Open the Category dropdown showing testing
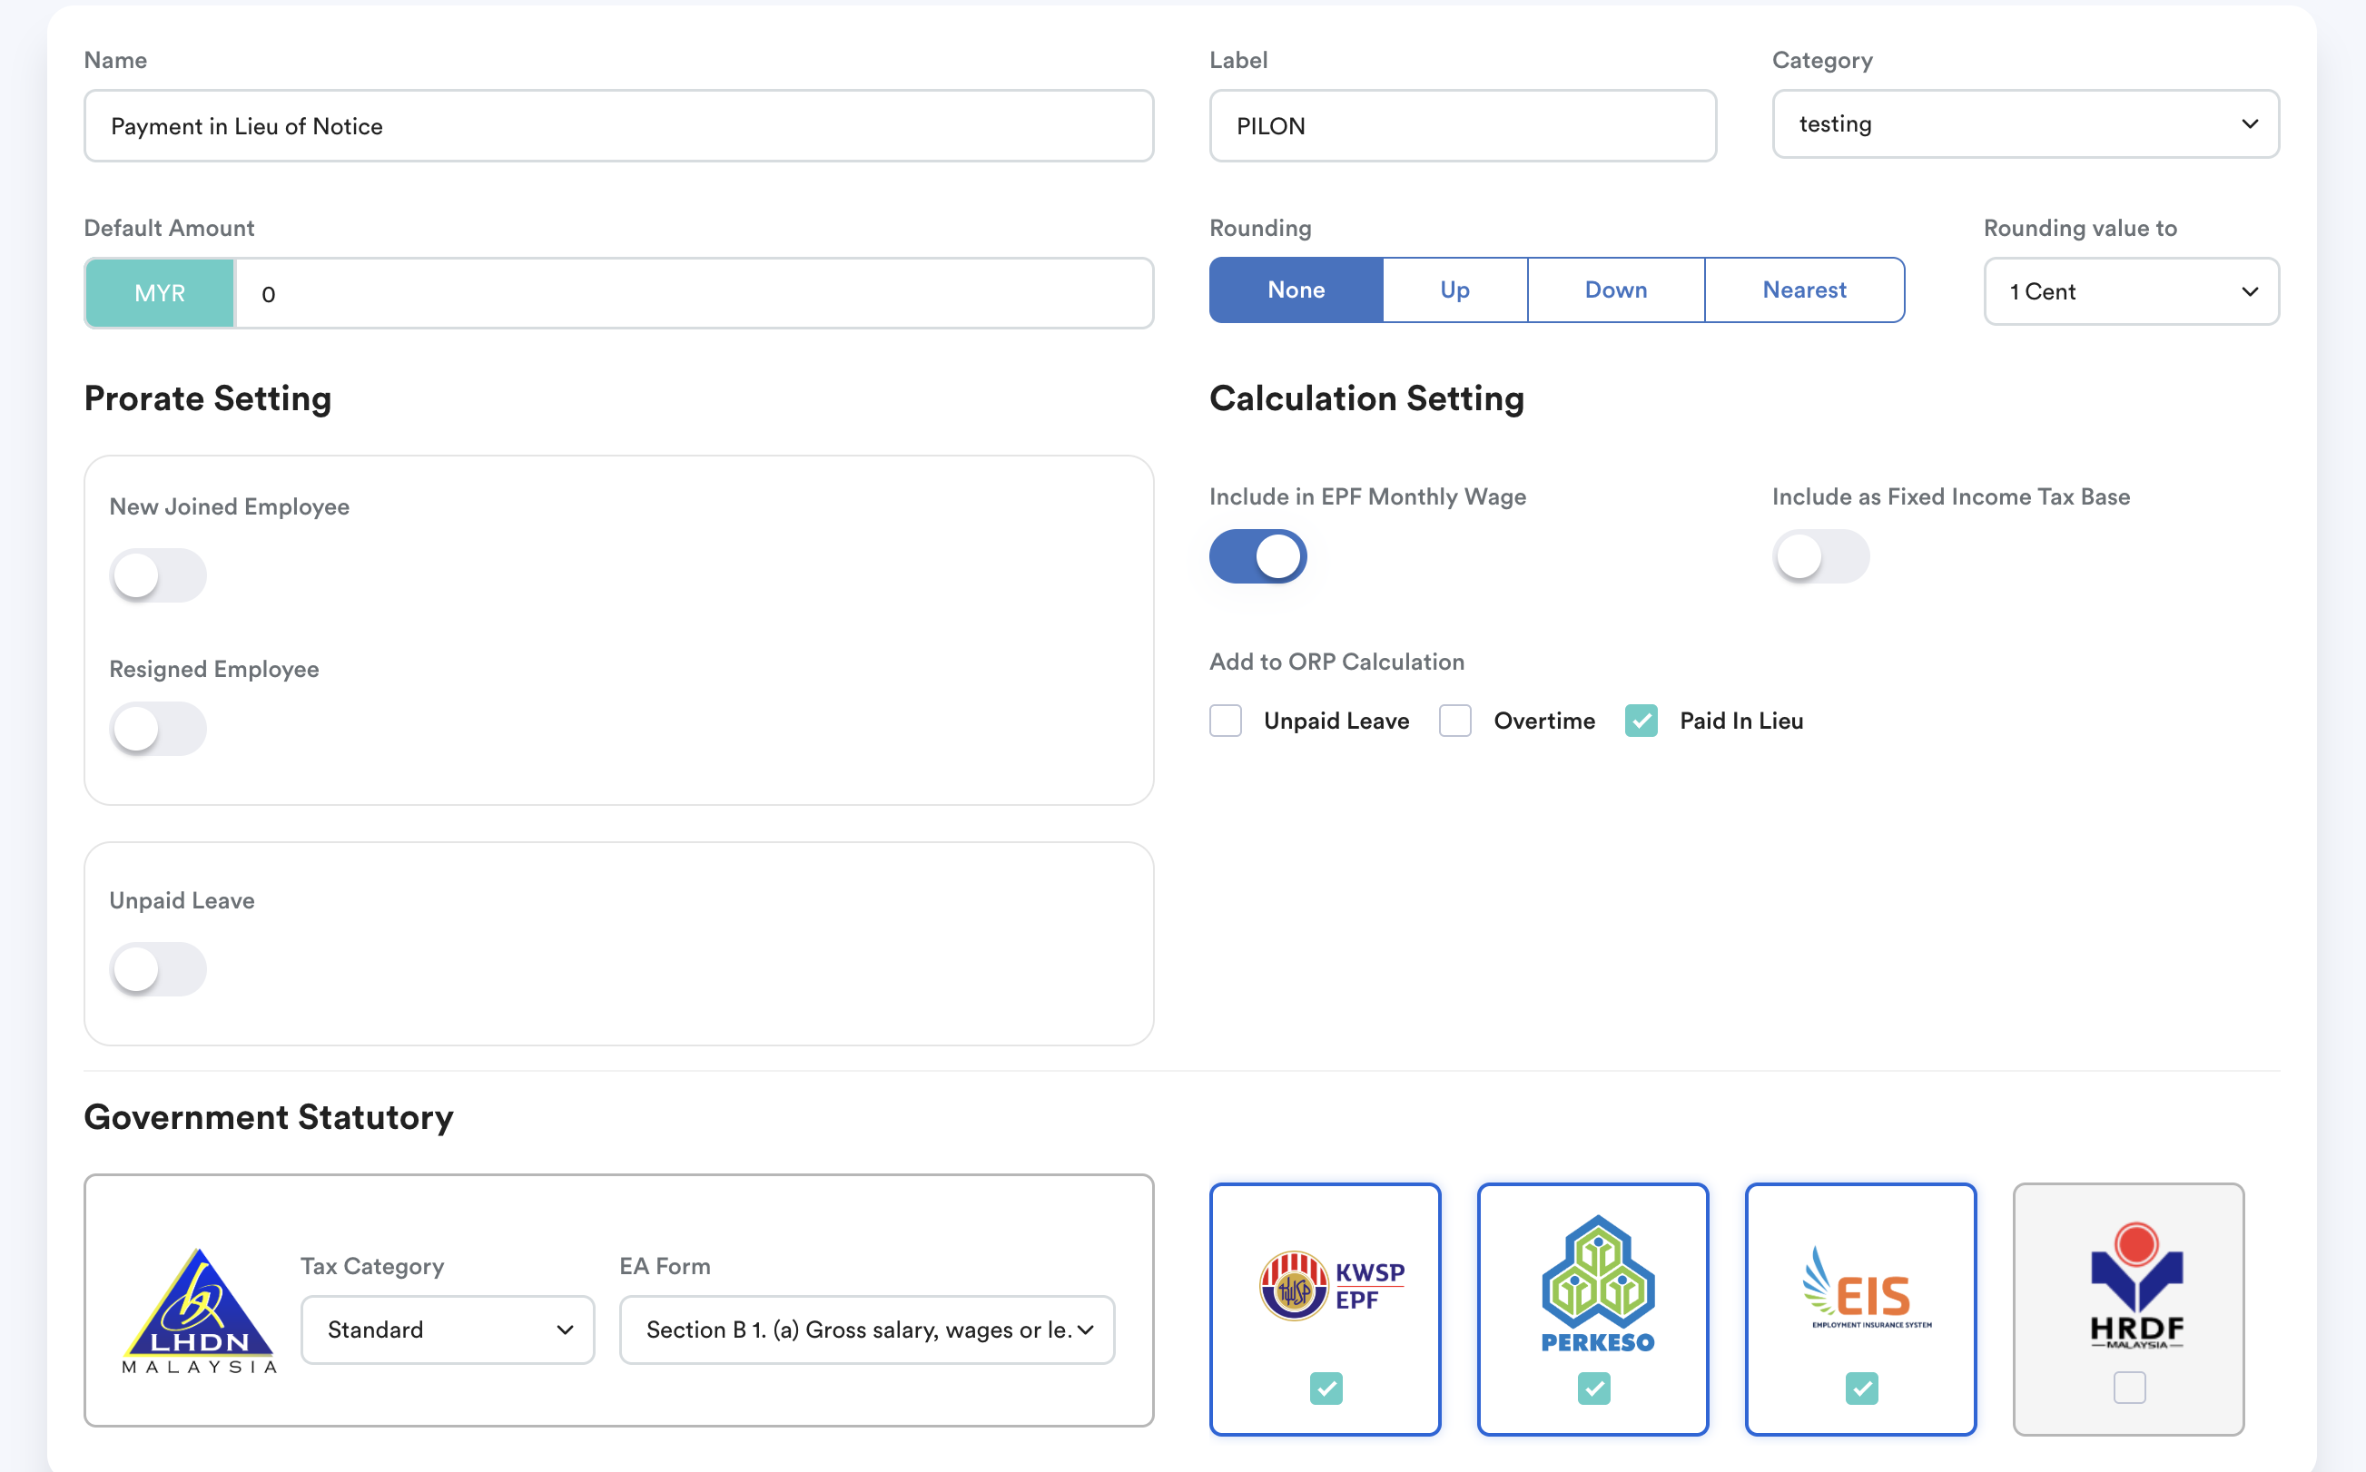This screenshot has height=1472, width=2366. pyautogui.click(x=2026, y=124)
